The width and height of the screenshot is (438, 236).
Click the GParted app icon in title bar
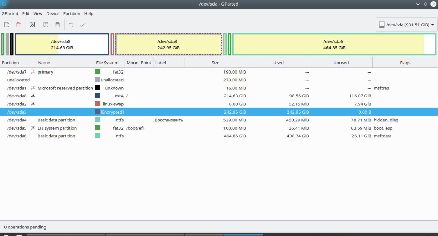(4, 4)
